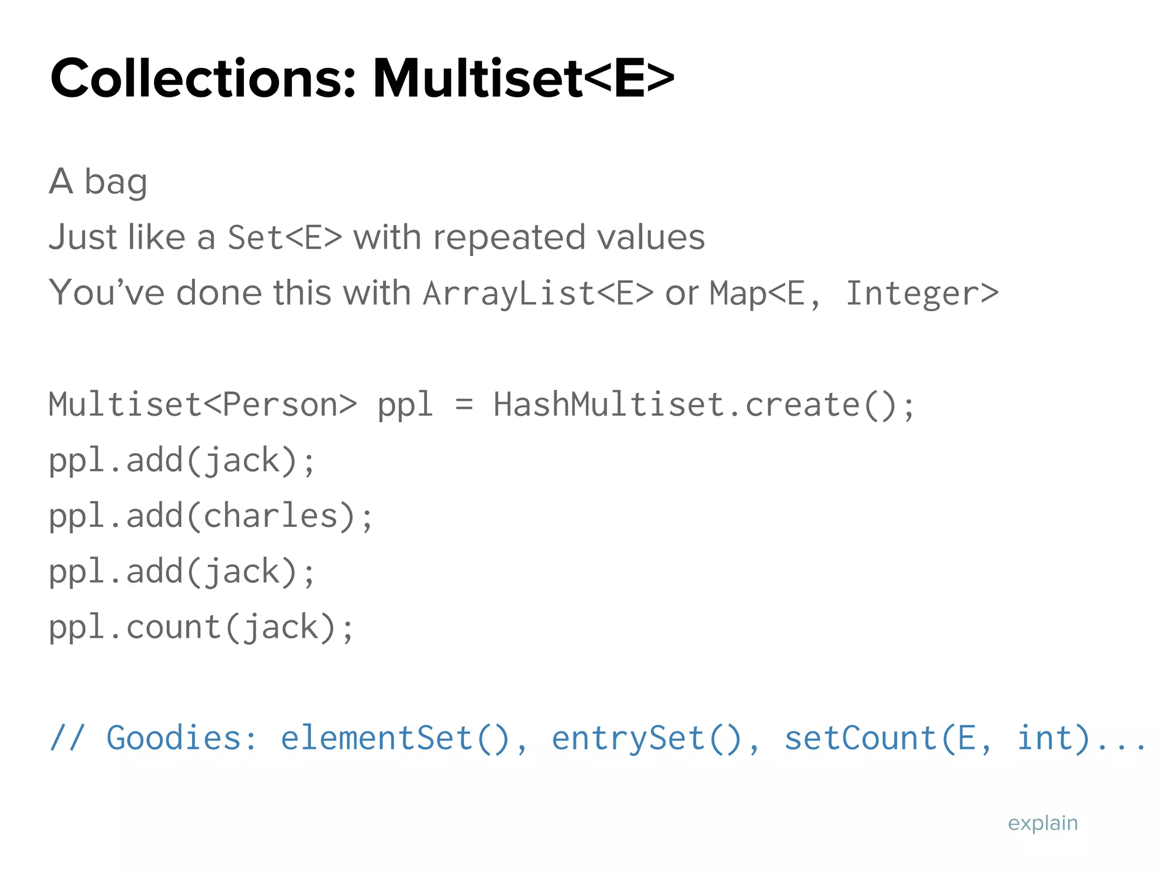Click the "A bag" text line
1161x870 pixels.
coord(98,182)
